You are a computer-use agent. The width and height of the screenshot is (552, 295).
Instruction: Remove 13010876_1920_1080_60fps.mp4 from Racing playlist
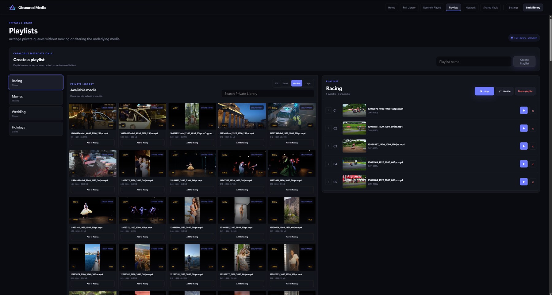[x=533, y=111]
